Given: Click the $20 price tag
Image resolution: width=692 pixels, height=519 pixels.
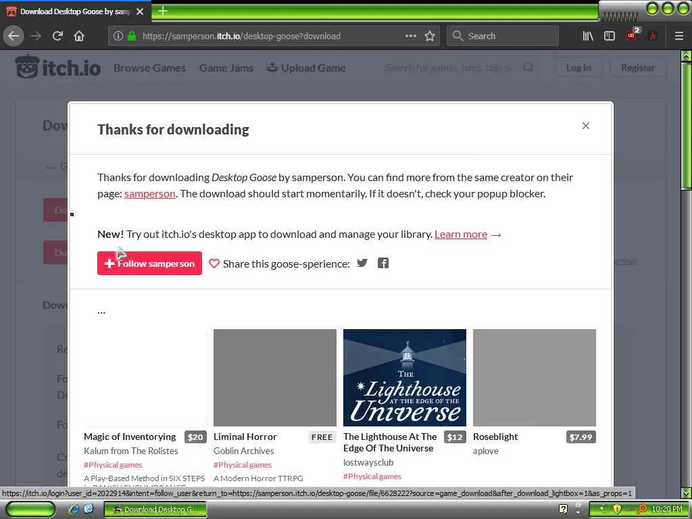Looking at the screenshot, I should (195, 437).
